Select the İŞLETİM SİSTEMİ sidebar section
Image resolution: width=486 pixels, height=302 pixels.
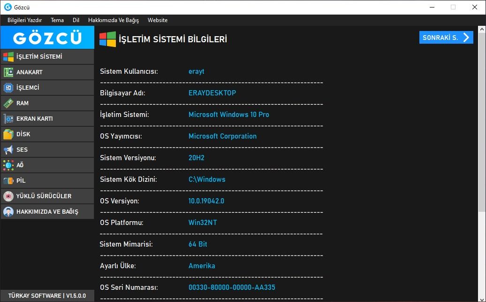click(x=47, y=57)
